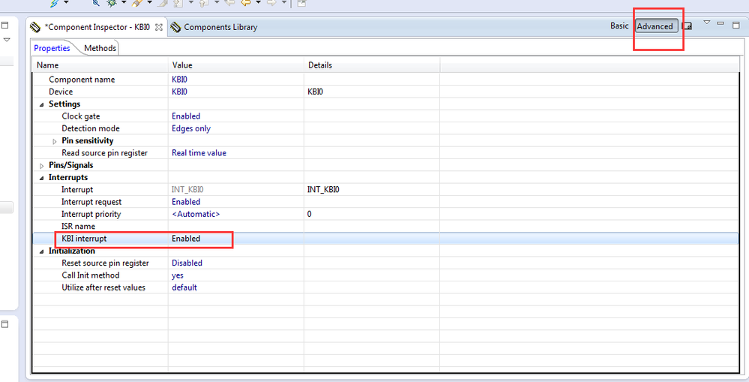Change the Real time value setting
749x382 pixels.
[x=199, y=153]
